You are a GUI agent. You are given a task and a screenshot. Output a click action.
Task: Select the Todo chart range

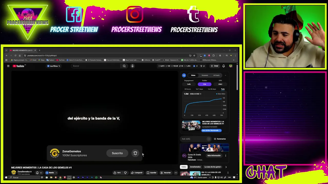point(223,89)
